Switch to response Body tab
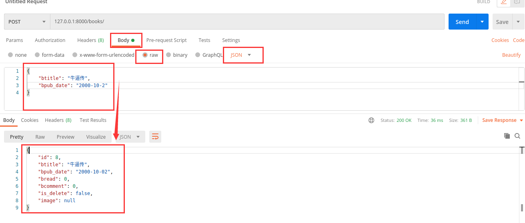This screenshot has width=525, height=223. point(9,120)
